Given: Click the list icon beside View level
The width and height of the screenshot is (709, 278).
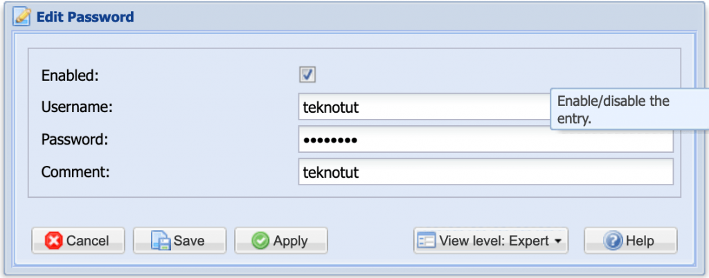Looking at the screenshot, I should (426, 241).
